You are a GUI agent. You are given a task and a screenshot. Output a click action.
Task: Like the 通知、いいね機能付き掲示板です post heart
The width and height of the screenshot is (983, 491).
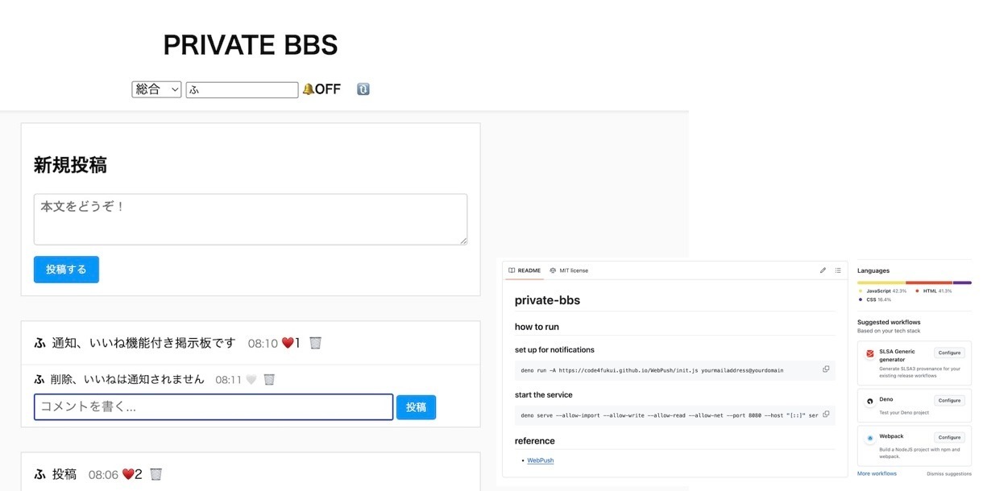(288, 343)
